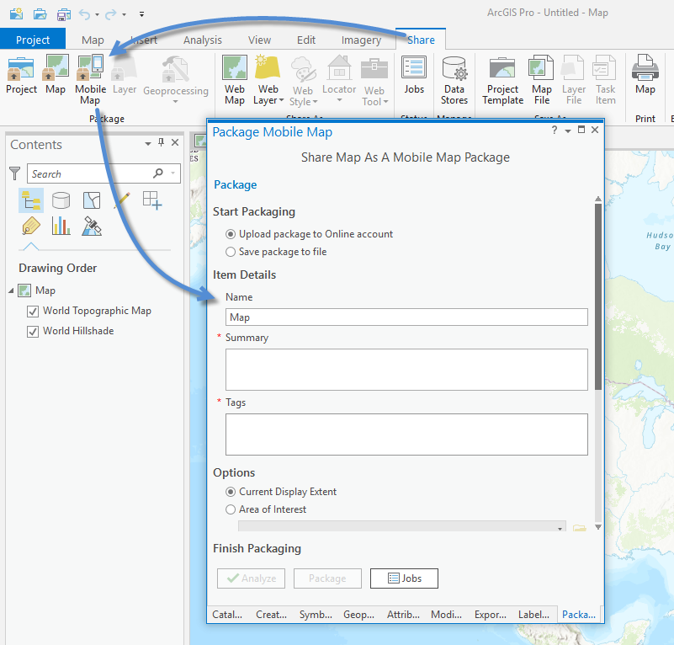
Task: Click the Save Project icon in quick access toolbar
Action: tap(64, 14)
